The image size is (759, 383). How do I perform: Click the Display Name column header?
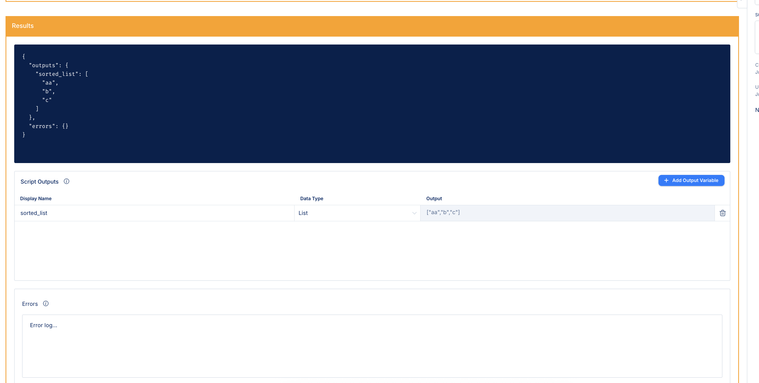pos(36,198)
